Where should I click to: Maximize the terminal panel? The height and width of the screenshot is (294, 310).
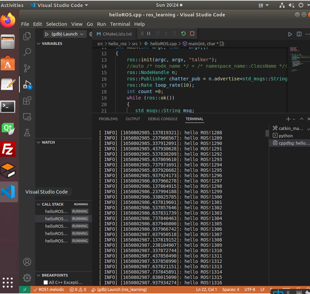[301, 119]
